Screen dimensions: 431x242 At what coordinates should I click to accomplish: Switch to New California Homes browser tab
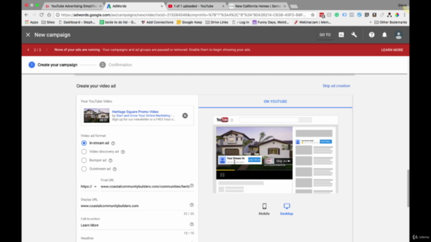pyautogui.click(x=257, y=6)
